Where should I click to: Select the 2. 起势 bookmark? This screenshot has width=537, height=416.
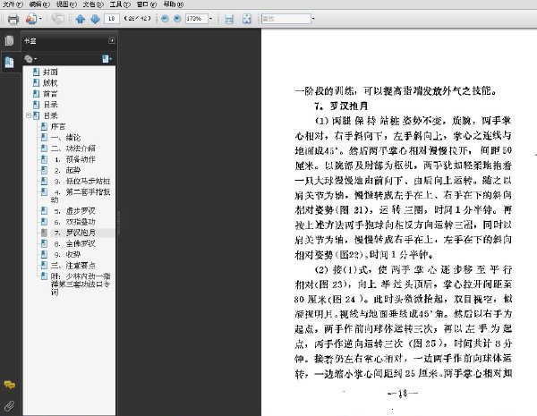pyautogui.click(x=67, y=170)
